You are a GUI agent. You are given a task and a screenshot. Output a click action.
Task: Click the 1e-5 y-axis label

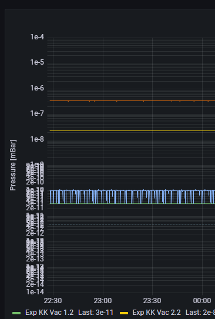37,62
